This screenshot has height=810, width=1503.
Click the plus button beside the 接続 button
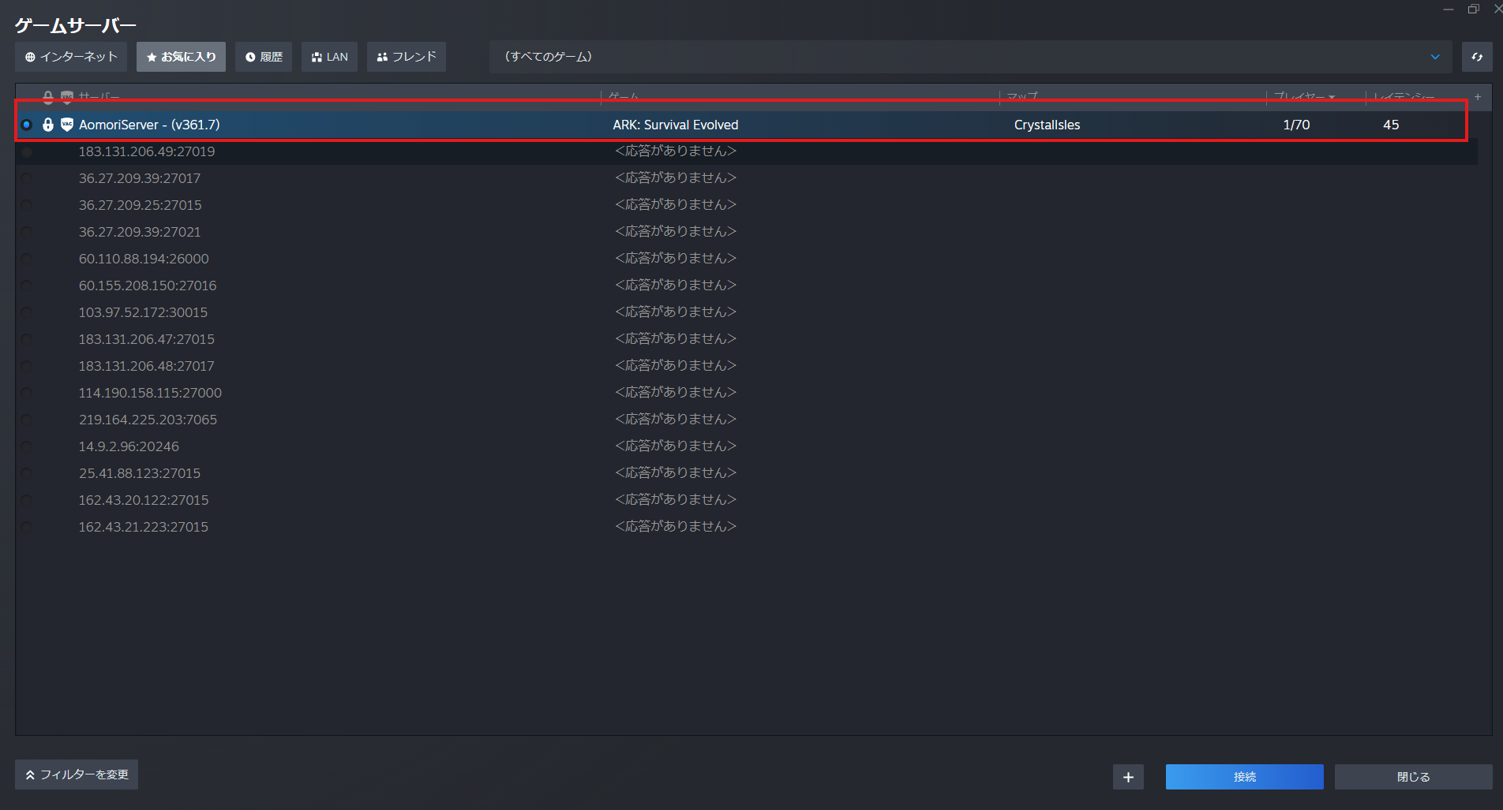point(1128,777)
